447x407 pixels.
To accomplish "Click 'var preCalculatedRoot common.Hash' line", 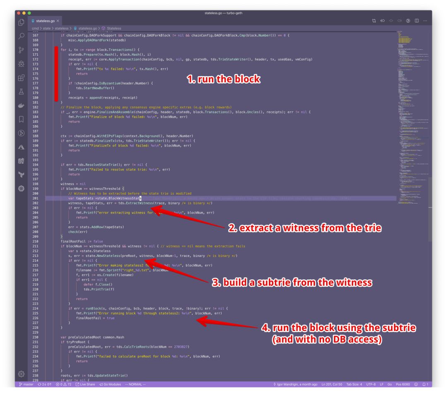I will coord(92,337).
